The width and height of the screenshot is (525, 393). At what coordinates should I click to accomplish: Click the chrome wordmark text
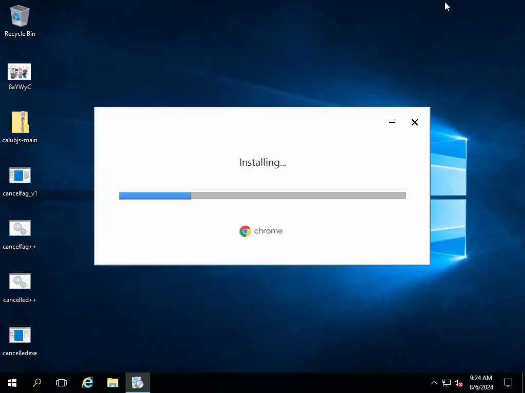[268, 231]
